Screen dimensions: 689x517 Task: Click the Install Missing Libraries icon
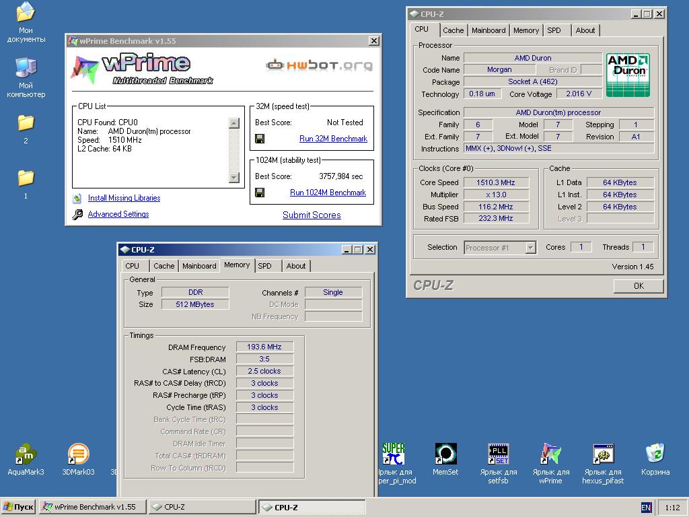(77, 199)
